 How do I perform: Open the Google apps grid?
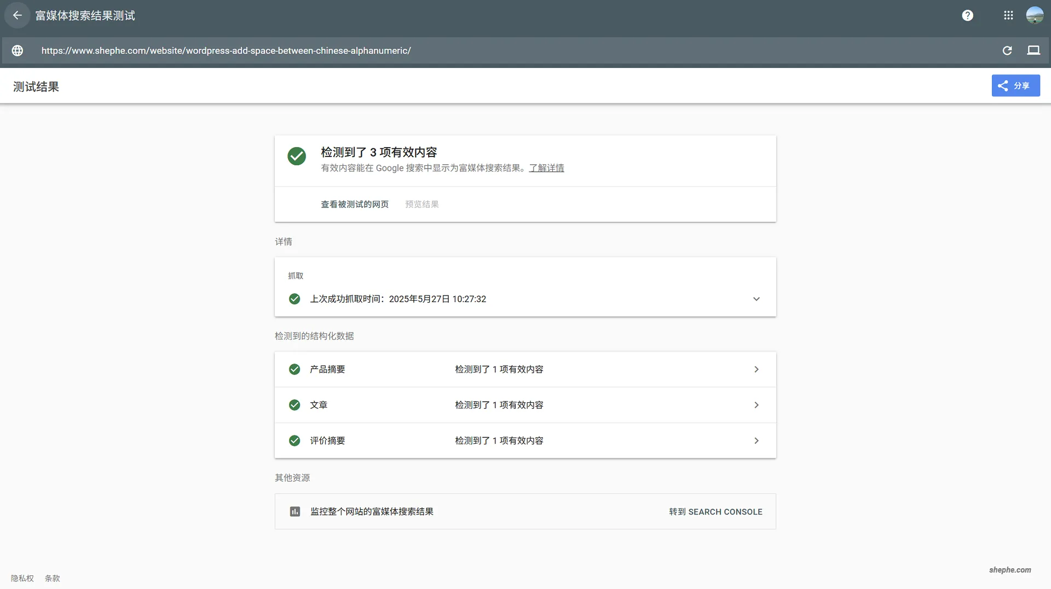pos(1009,15)
